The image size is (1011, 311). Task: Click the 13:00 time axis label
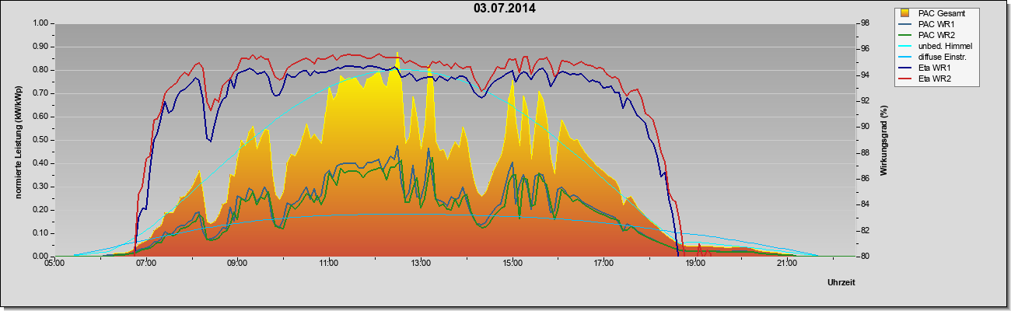click(x=420, y=264)
